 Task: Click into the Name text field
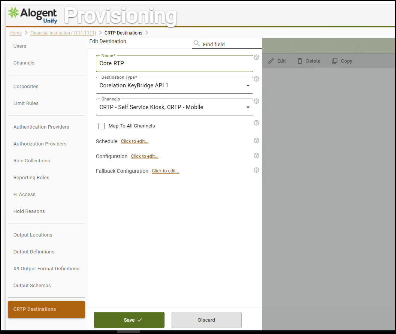(x=174, y=64)
